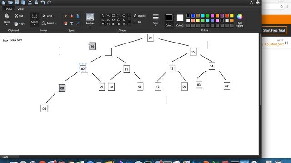Screen dimensions: 291x163
Task: Print the drawing via the printer icon
Action: pos(258,2)
